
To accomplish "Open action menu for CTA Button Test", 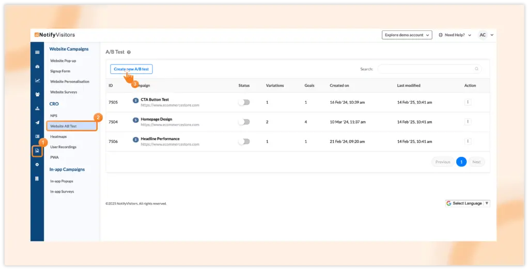I will coord(468,102).
